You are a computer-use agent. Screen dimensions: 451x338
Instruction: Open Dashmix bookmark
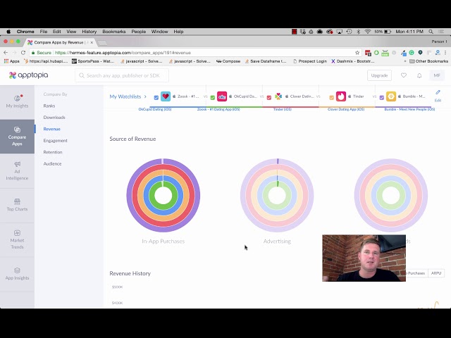click(353, 61)
